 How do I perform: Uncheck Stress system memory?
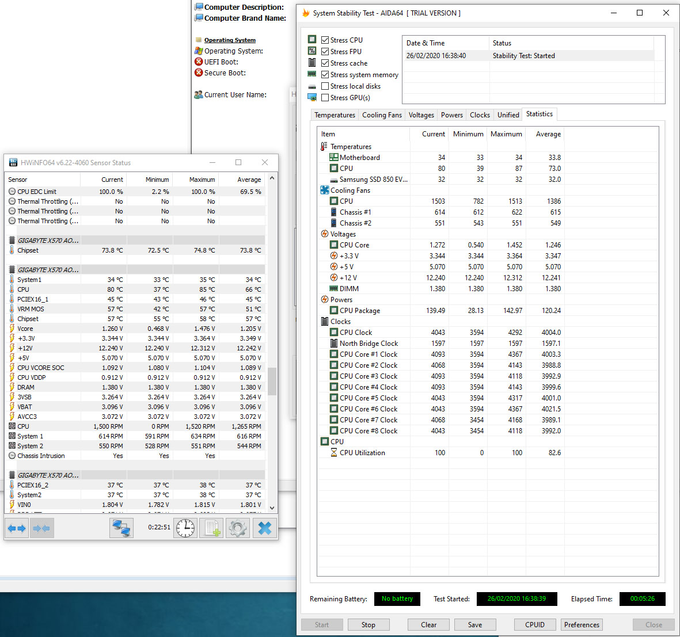[325, 75]
